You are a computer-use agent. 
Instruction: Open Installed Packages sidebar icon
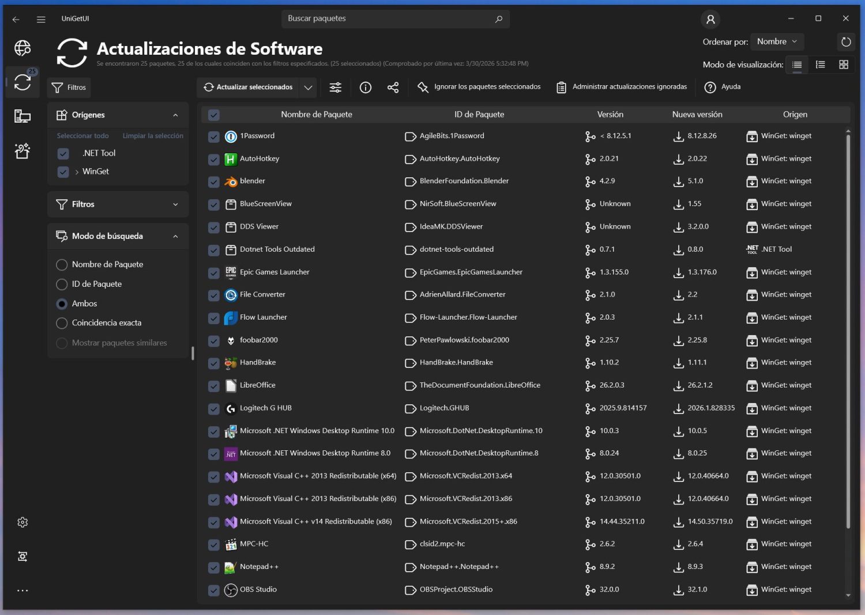22,116
